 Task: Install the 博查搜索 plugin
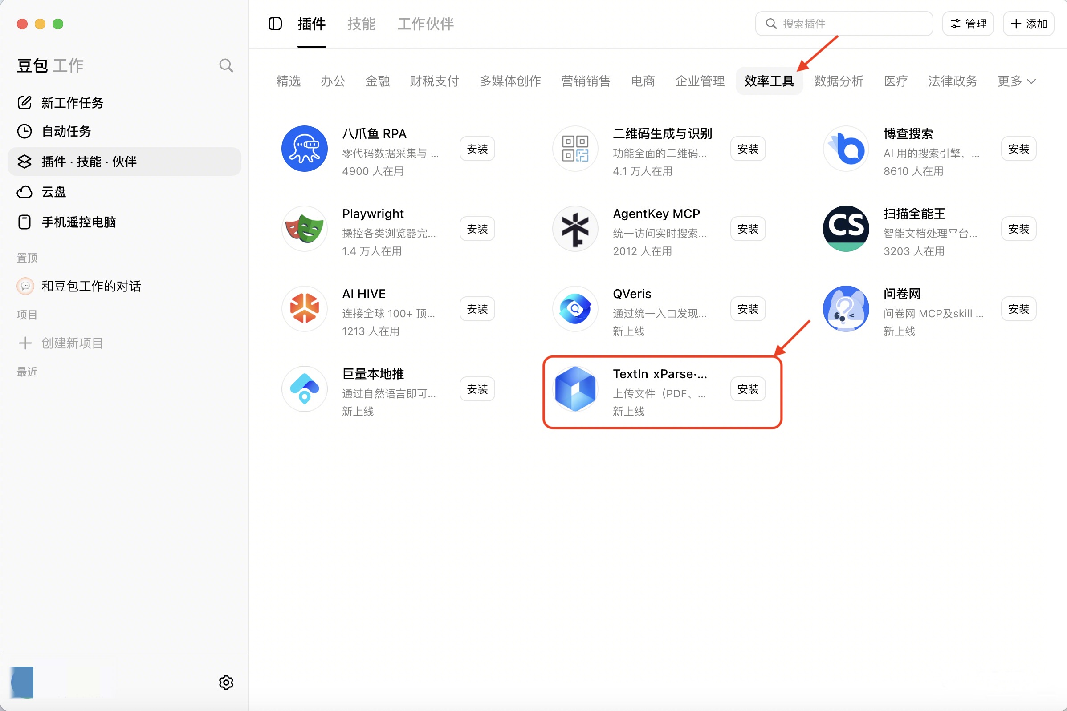1019,149
